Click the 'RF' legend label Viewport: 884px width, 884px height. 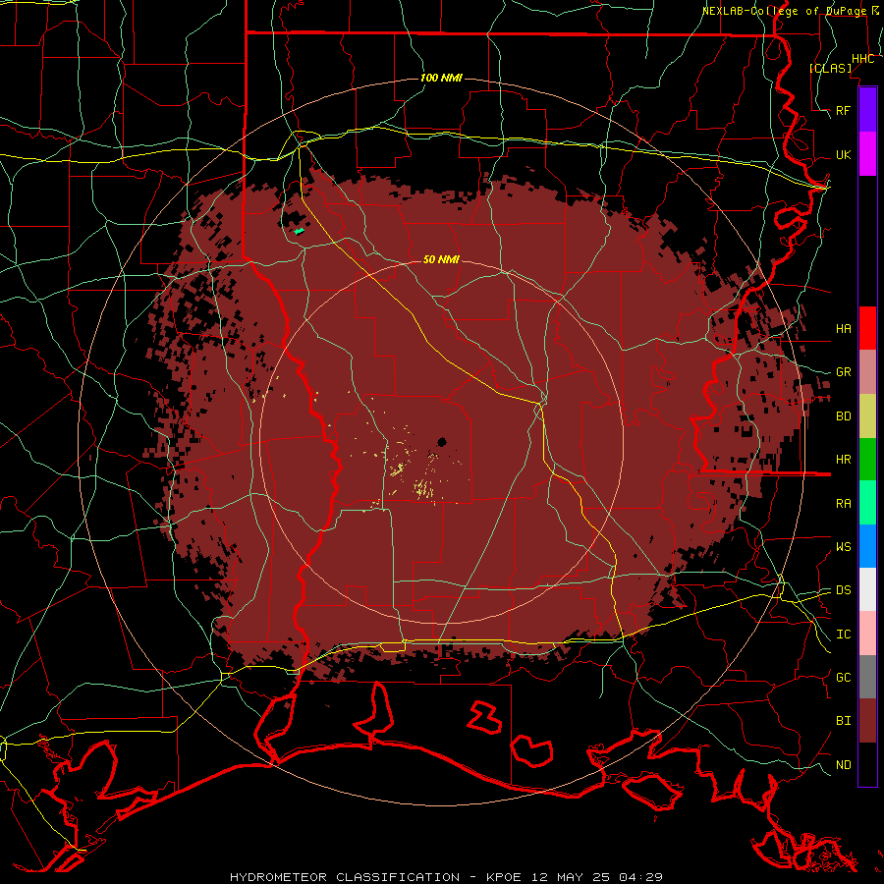pyautogui.click(x=844, y=111)
